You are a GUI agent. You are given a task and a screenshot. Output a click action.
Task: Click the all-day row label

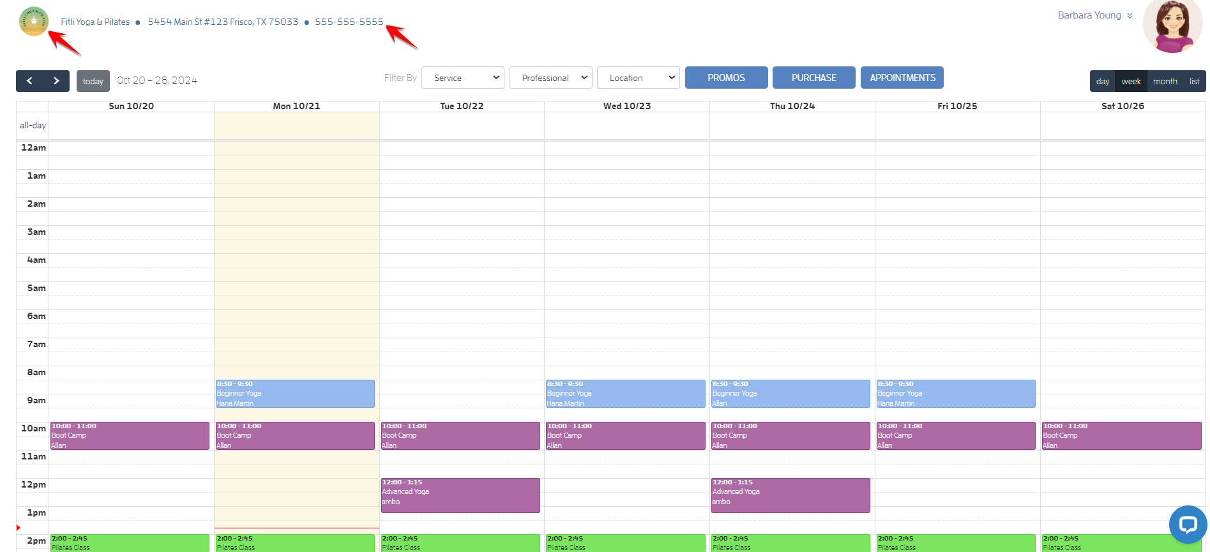coord(33,126)
